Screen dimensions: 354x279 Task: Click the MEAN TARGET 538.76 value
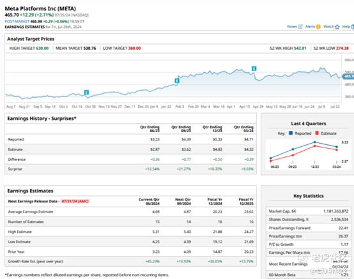point(89,49)
